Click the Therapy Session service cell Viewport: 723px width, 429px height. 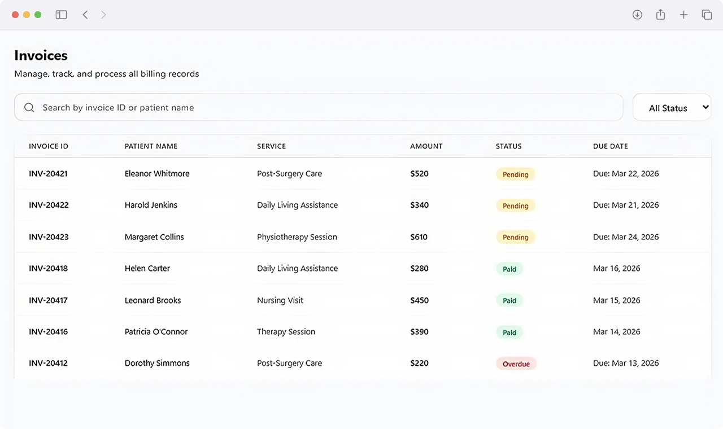point(286,332)
